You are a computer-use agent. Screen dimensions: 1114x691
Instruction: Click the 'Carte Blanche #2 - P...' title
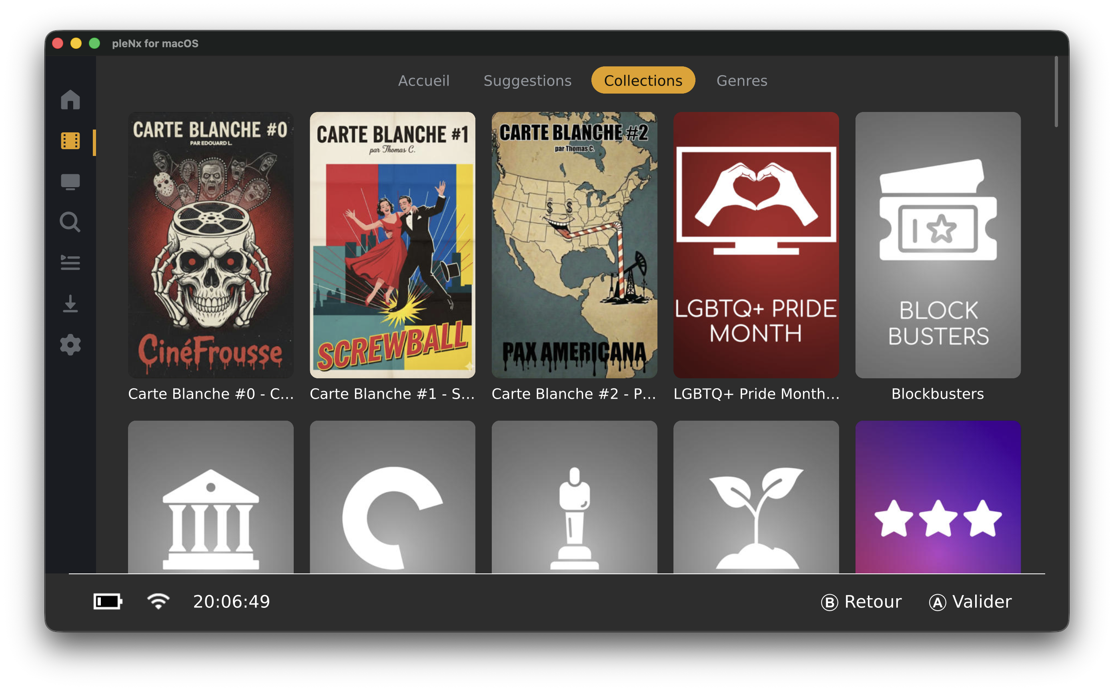click(574, 393)
